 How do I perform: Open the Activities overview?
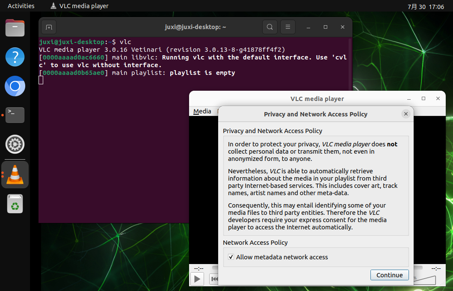[x=21, y=6]
